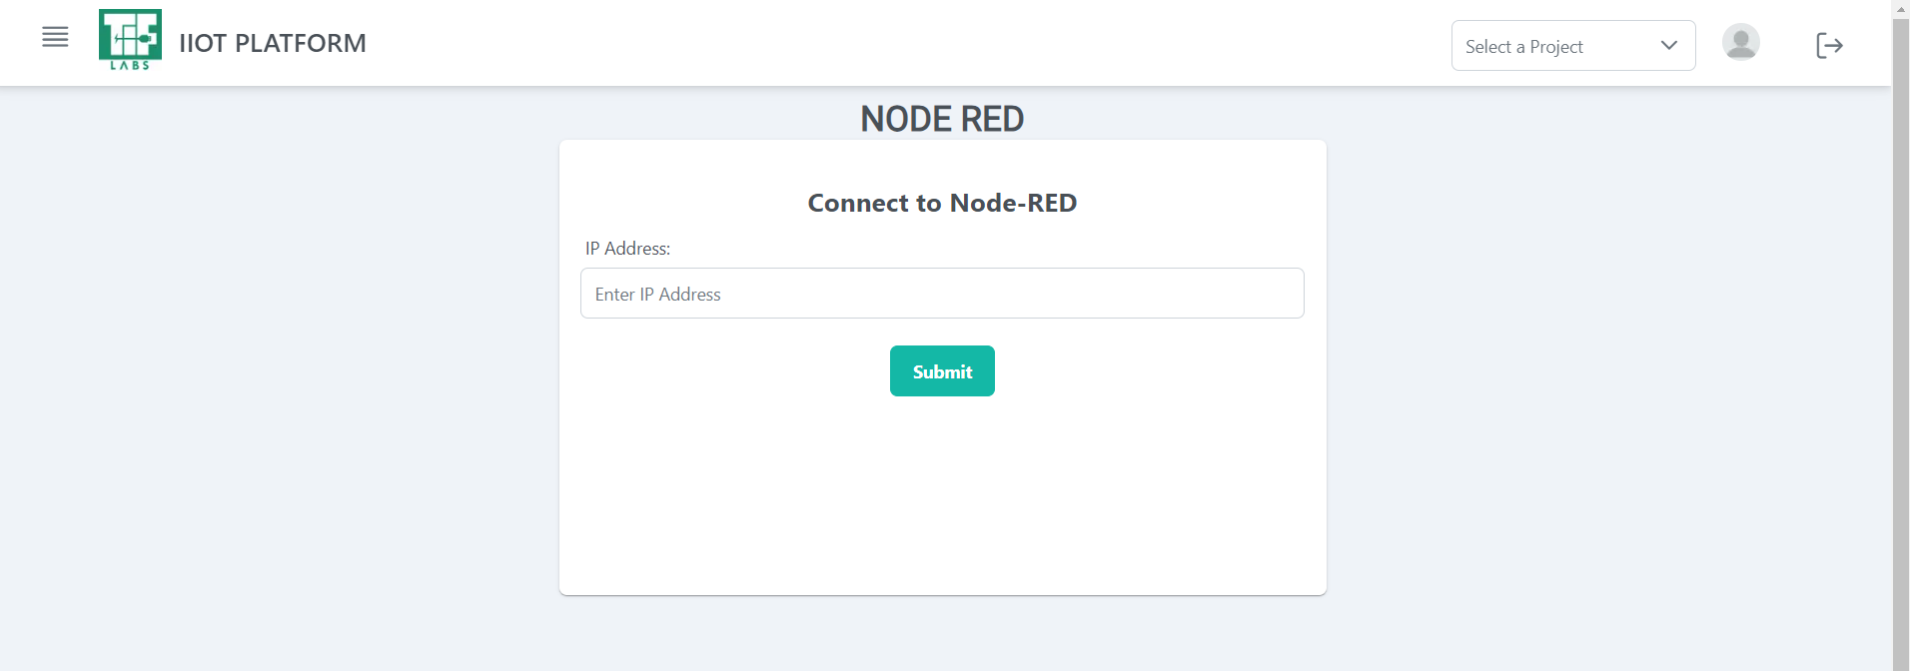Screen dimensions: 1910x671
Task: Click the IP Address label
Action: 627,249
